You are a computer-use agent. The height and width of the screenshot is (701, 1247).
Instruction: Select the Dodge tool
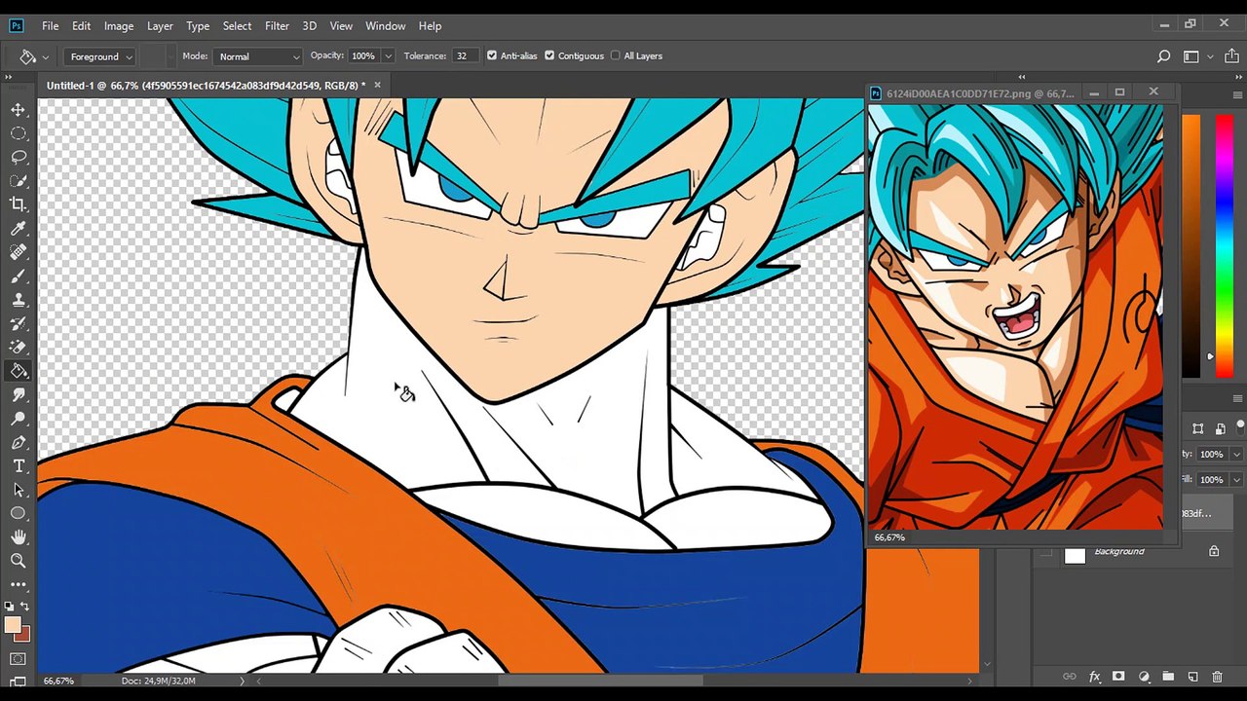(x=19, y=419)
